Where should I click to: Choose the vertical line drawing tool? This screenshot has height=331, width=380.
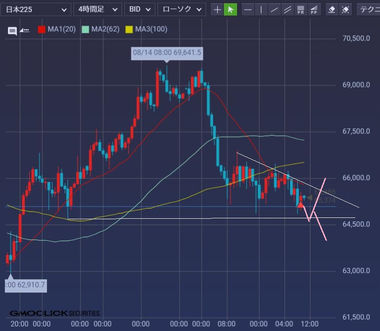[x=261, y=10]
